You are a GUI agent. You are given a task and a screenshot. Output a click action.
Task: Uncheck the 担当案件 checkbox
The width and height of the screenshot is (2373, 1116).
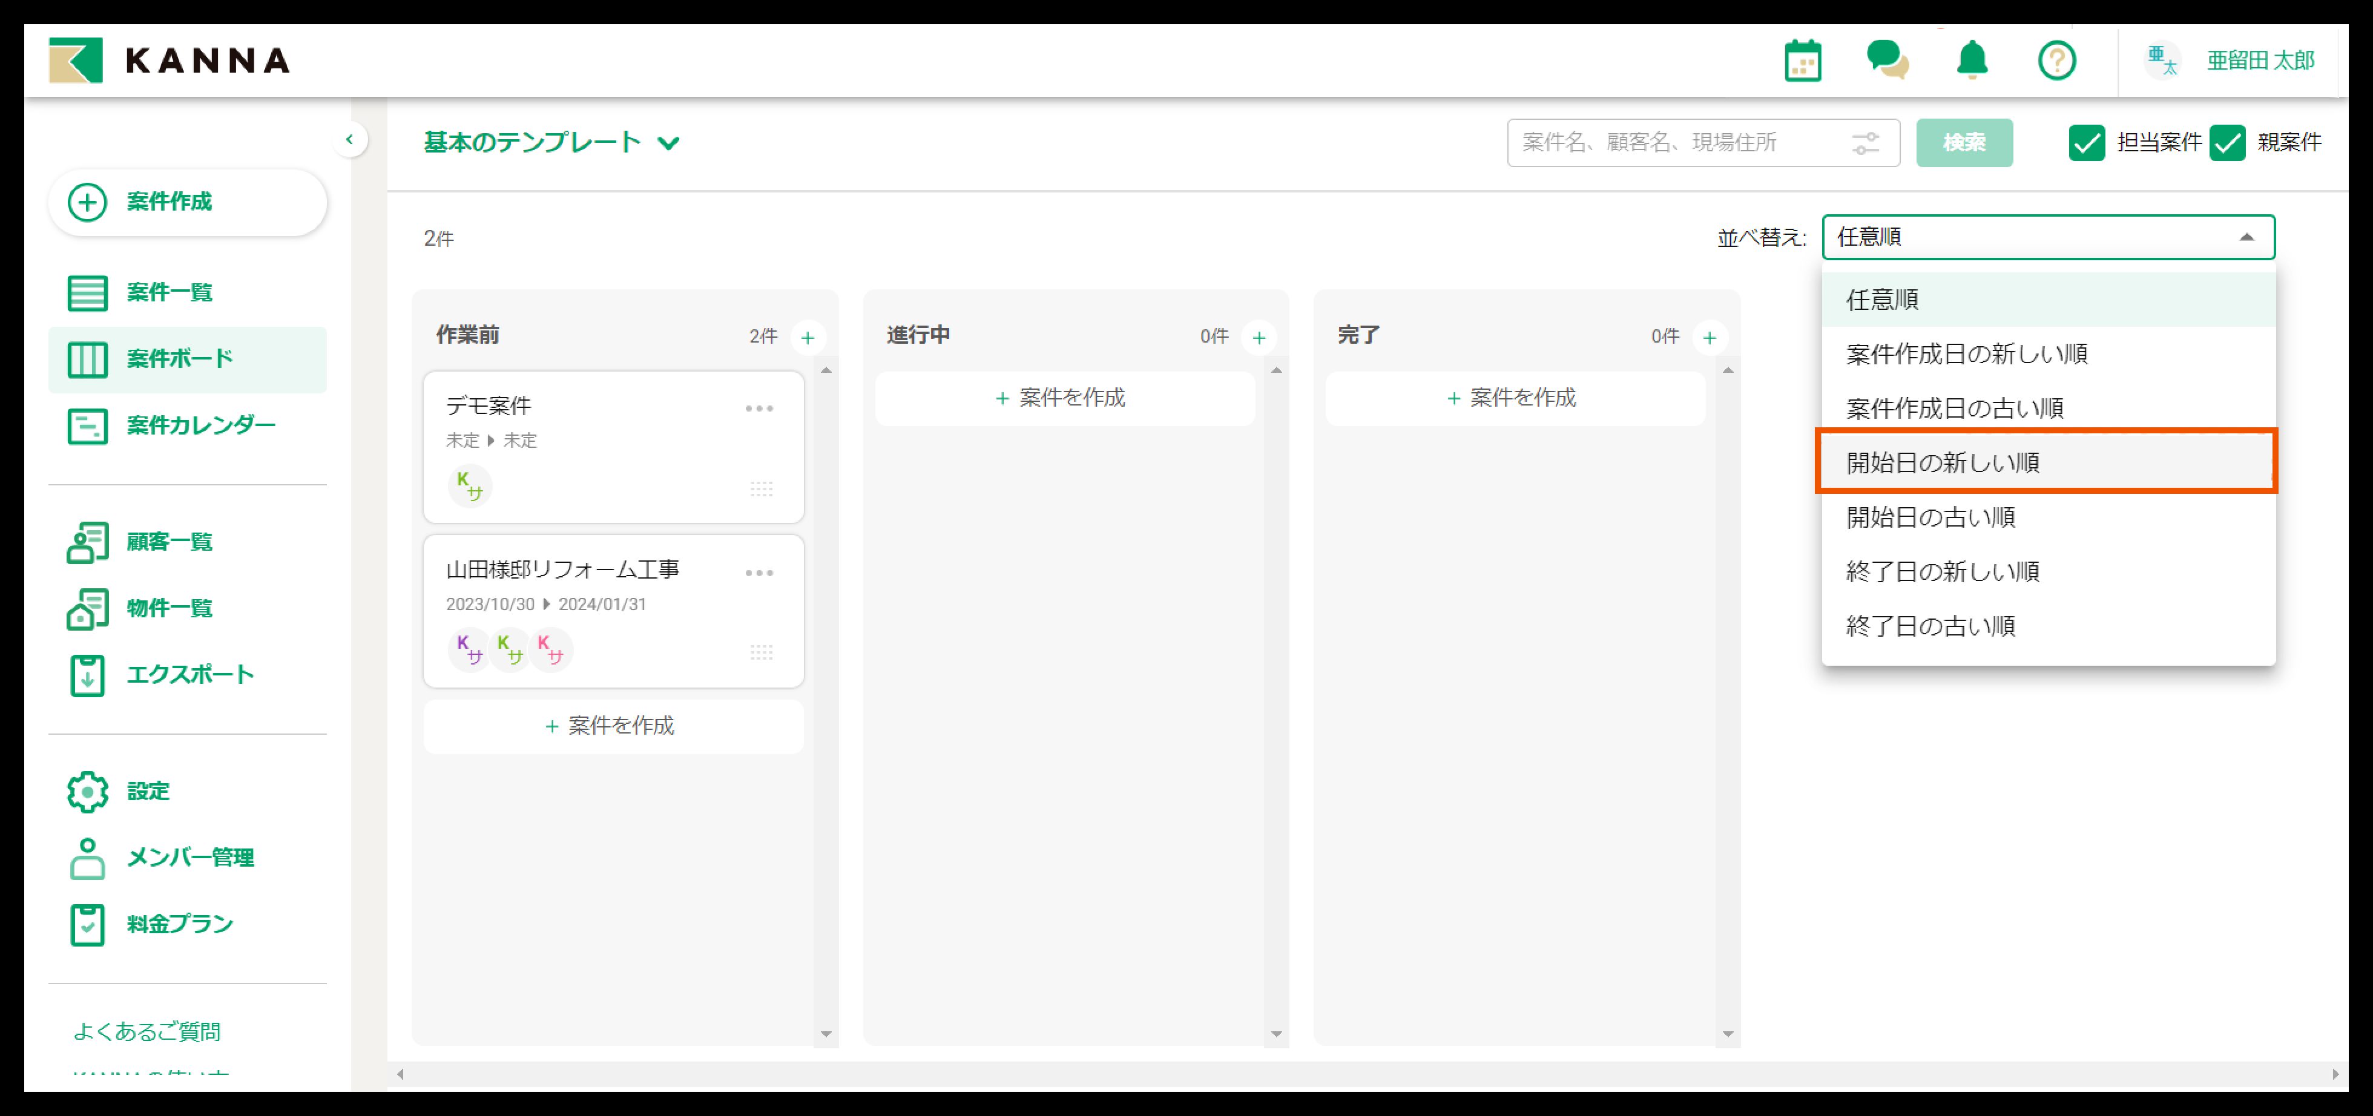[x=2087, y=143]
